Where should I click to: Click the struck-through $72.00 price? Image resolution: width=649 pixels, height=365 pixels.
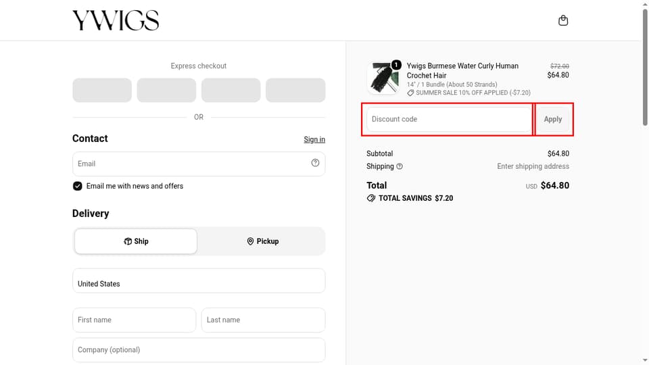560,66
